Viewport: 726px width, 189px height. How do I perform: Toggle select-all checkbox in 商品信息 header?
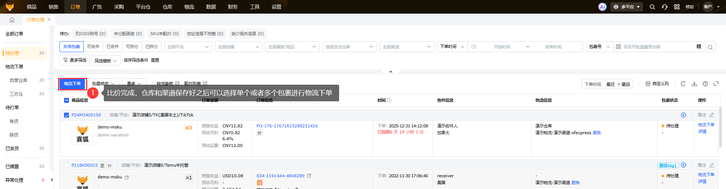pos(66,100)
